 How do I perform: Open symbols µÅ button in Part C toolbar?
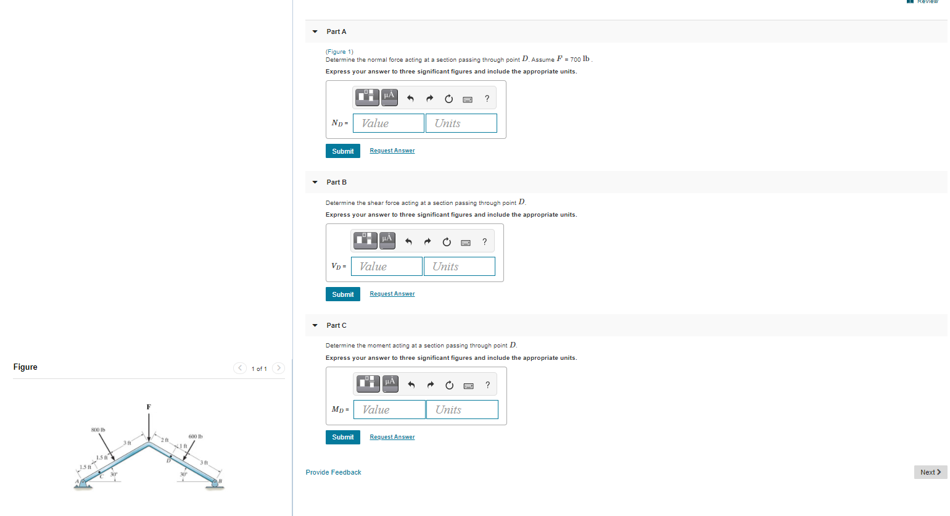390,384
